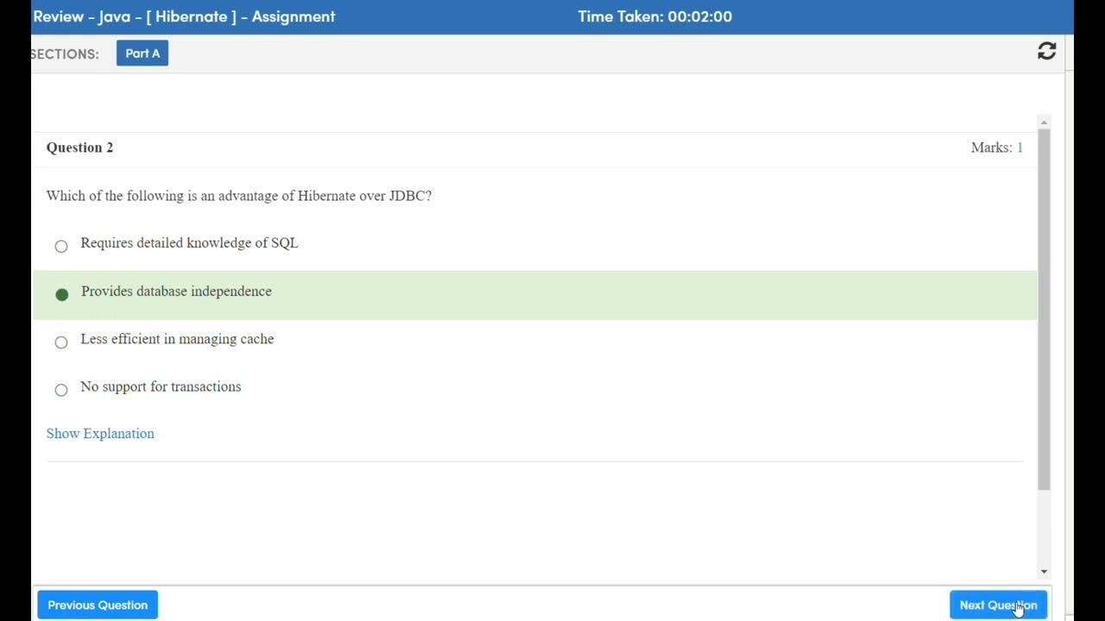Click the 'Time Taken: 00:02:00' text
Image resolution: width=1105 pixels, height=621 pixels.
[655, 16]
